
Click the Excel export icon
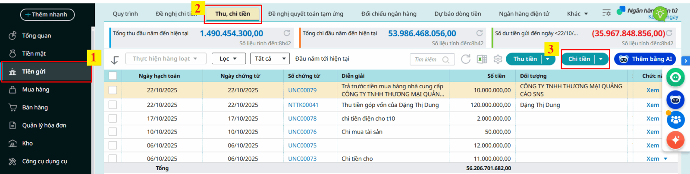tap(482, 59)
